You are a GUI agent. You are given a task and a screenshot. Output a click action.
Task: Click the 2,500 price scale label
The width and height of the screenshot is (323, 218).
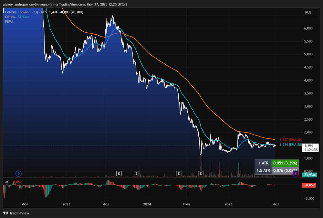[x=308, y=119]
